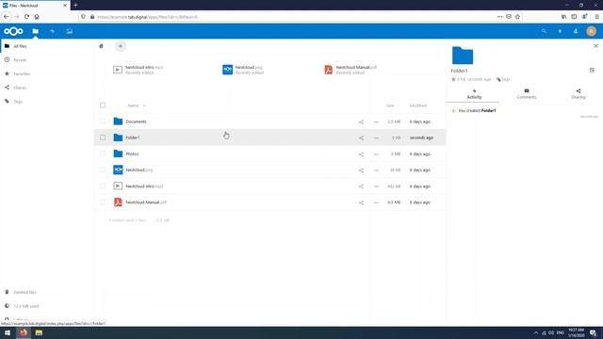The image size is (603, 339).
Task: Go to Home folder breadcrumb icon
Action: coord(101,46)
